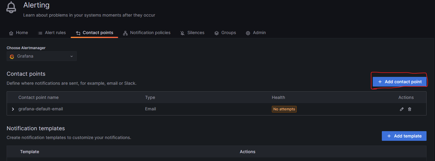This screenshot has width=435, height=161.
Task: Select the Contact points tab
Action: [95, 33]
